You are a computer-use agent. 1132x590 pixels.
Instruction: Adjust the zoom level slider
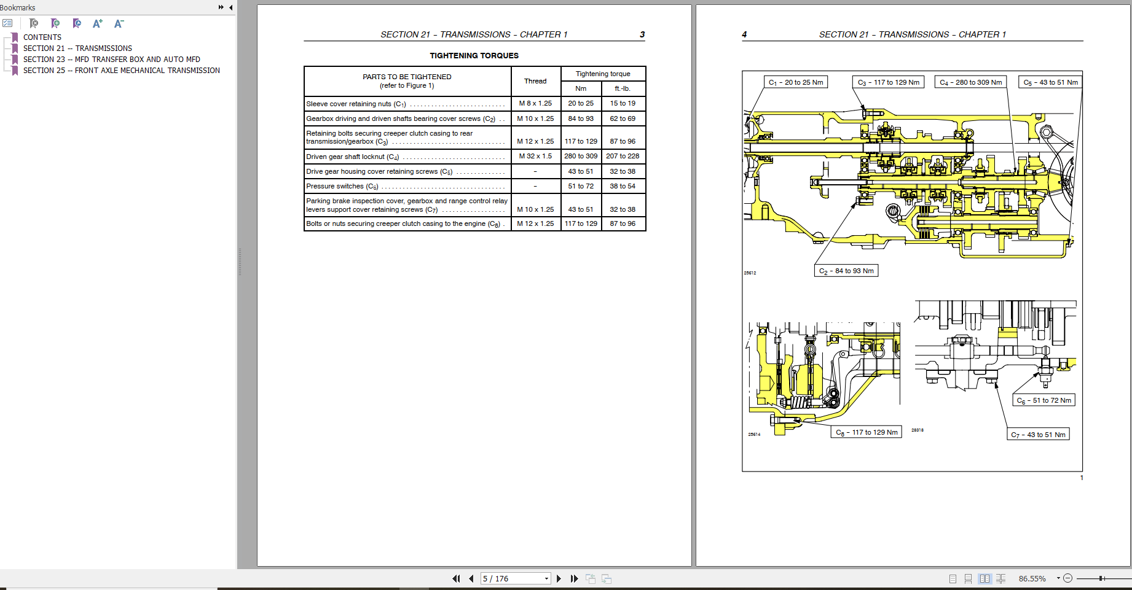coord(1100,578)
